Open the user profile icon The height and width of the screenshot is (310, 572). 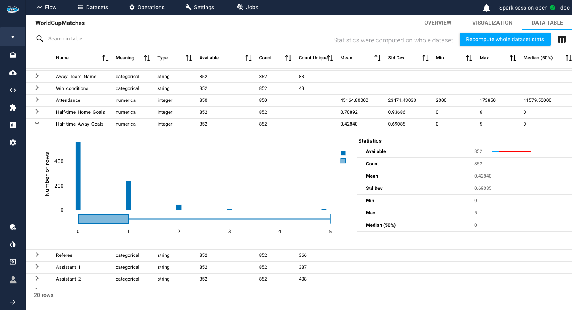pos(13,280)
